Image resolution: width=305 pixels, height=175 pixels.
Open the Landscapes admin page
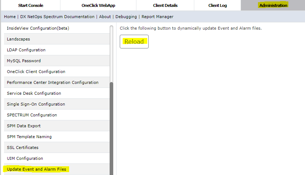(57, 39)
